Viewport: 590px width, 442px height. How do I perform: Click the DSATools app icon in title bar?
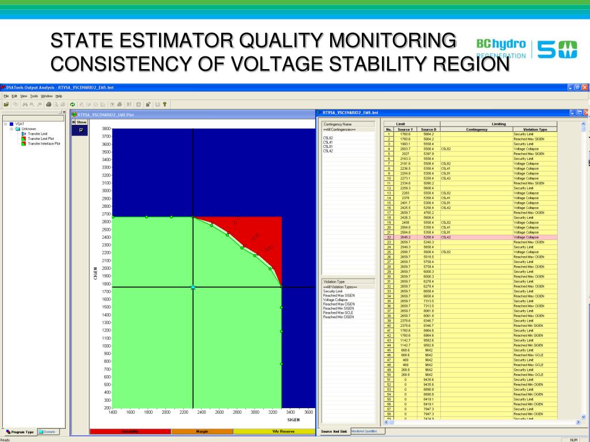click(x=3, y=87)
